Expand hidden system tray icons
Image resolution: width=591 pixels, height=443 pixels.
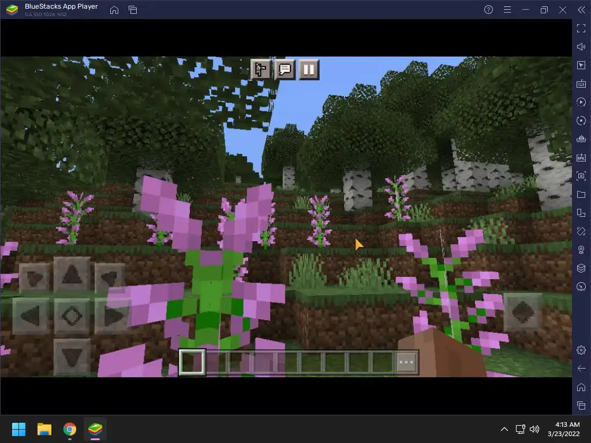click(x=504, y=429)
